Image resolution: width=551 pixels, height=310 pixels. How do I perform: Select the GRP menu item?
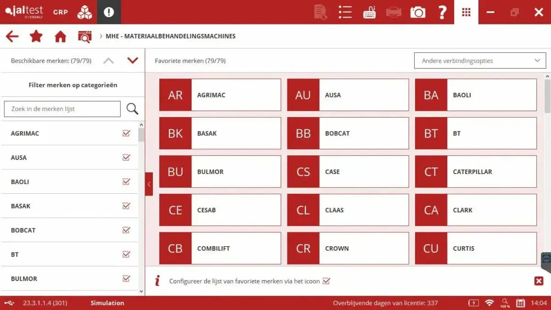(x=60, y=12)
